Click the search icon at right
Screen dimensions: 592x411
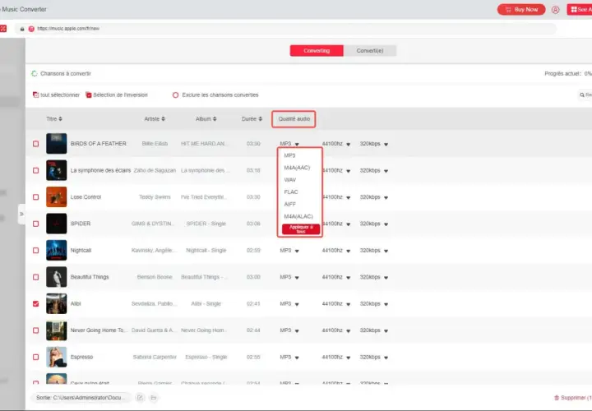(582, 95)
